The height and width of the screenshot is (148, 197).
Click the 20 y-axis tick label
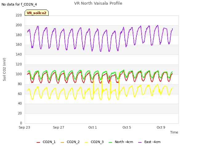pyautogui.click(x=20, y=113)
